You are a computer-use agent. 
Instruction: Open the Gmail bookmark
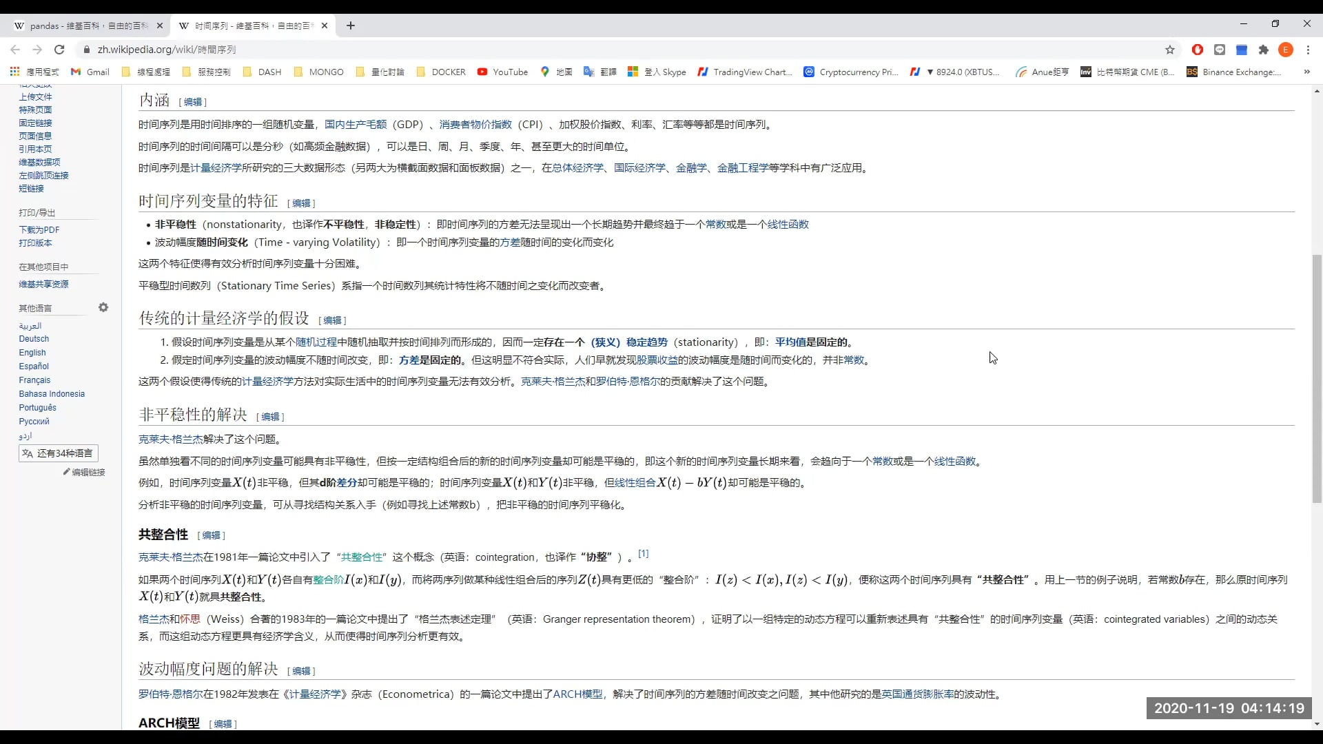pos(90,72)
